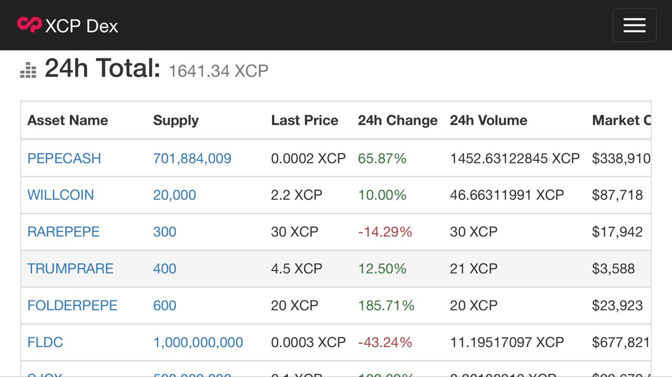Viewport: 672px width, 377px height.
Task: Sort by Last Price column header
Action: (x=304, y=120)
